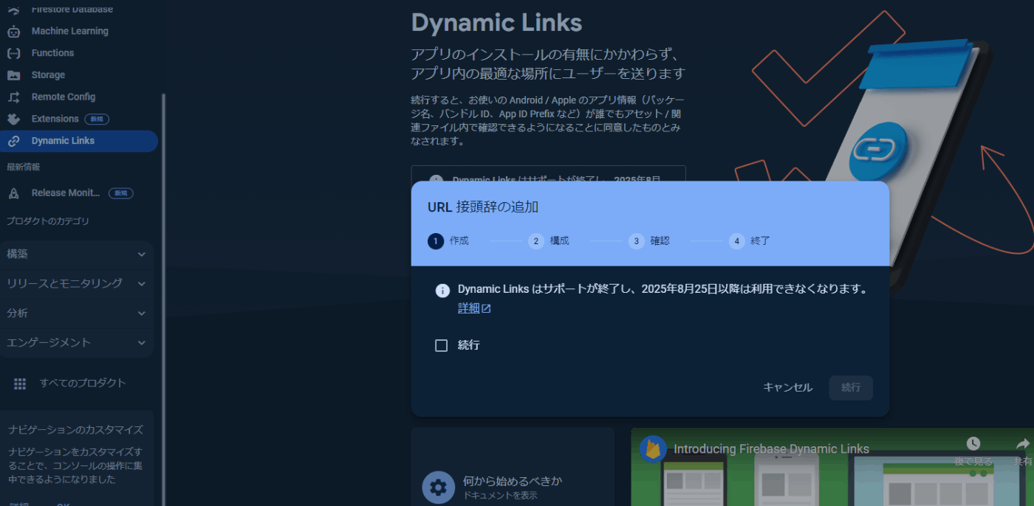The image size is (1034, 506).
Task: Click the share arrow on video
Action: click(x=1023, y=443)
